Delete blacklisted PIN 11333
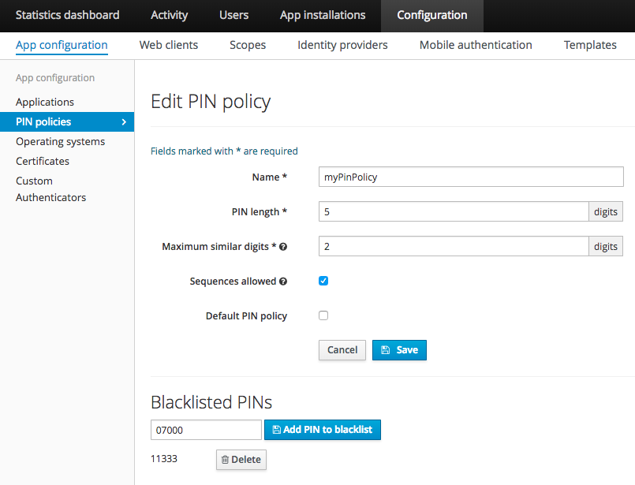 (241, 459)
